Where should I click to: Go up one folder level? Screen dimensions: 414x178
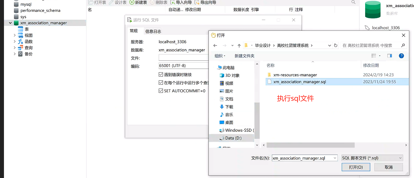(239, 45)
